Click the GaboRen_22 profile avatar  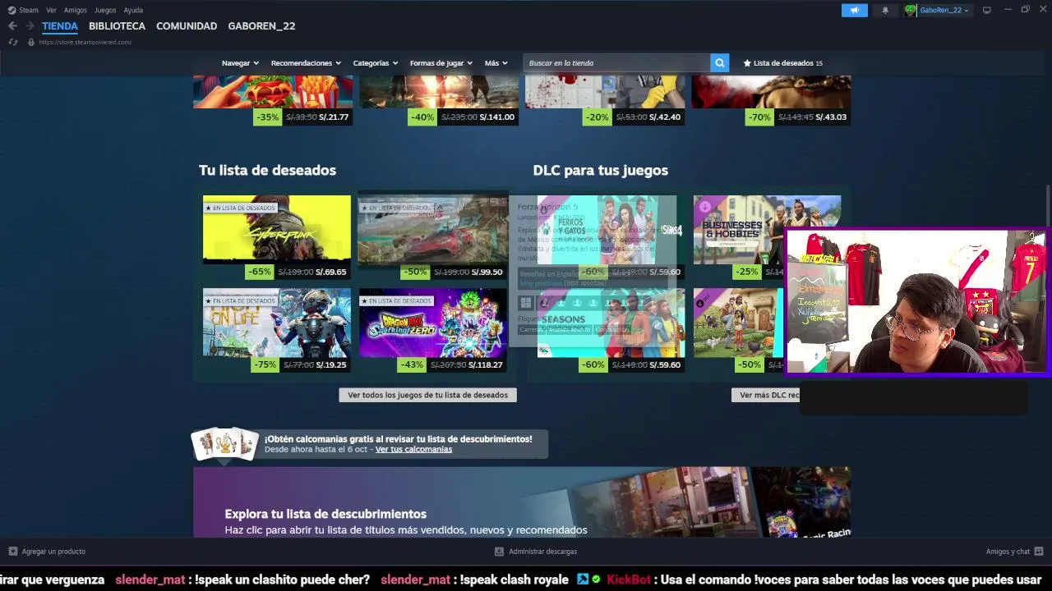(x=911, y=10)
